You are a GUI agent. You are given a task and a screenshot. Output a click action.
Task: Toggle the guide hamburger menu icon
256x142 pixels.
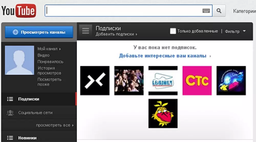coord(86,31)
